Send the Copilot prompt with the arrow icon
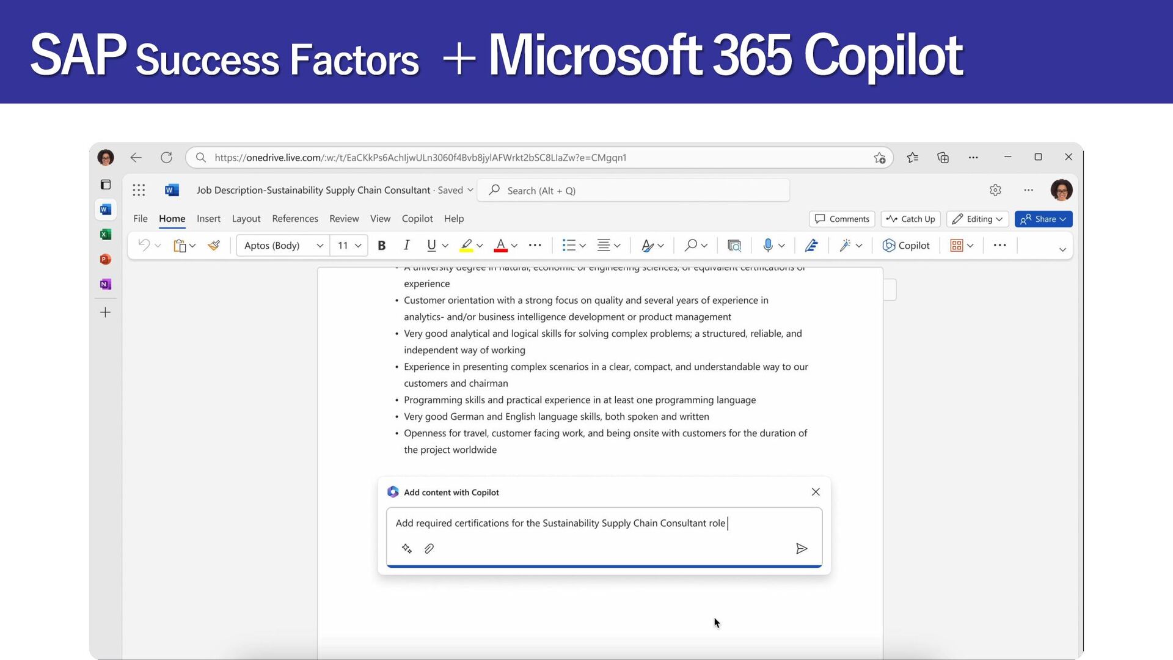The height and width of the screenshot is (660, 1173). click(x=802, y=549)
